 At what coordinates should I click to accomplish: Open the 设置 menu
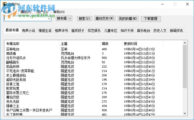[10, 12]
